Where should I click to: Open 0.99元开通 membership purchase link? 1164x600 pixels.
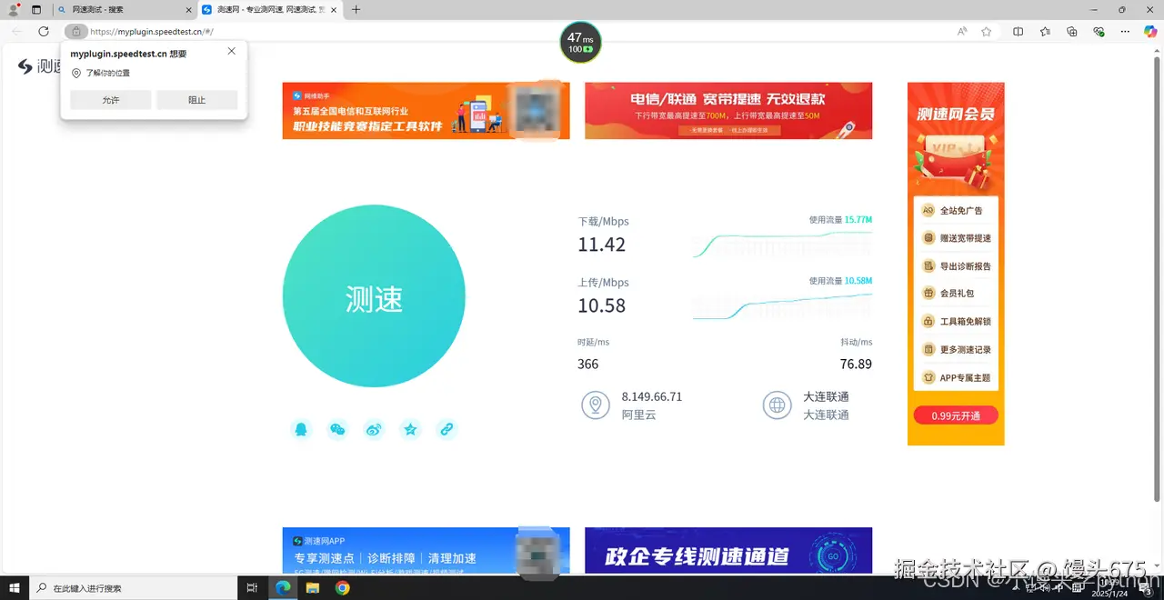coord(956,415)
